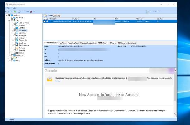Viewport: 190px width, 125px height.
Task: Select the Contatti folder icon
Action: 17,25
